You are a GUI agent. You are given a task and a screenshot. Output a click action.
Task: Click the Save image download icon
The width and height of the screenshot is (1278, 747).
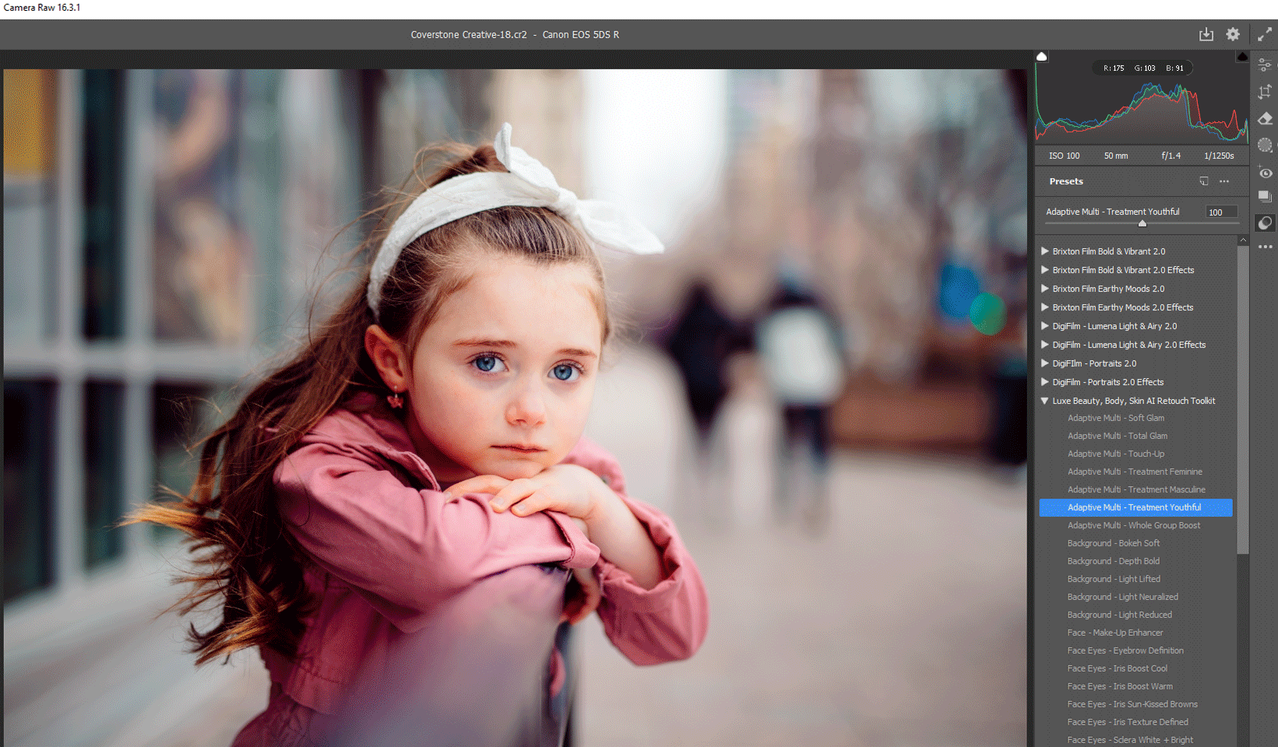coord(1206,34)
